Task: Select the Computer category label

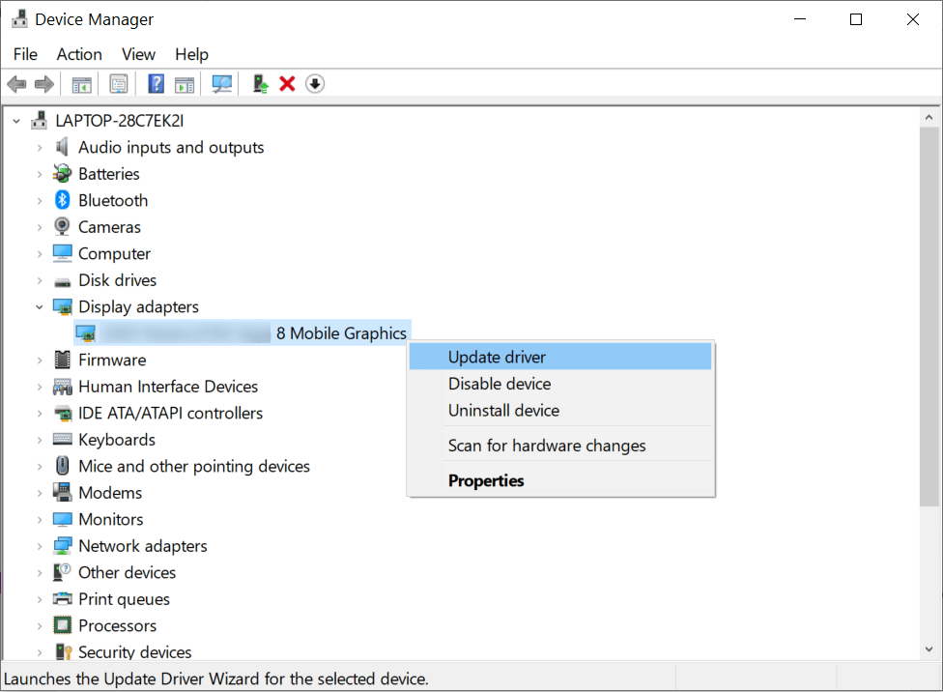Action: coord(115,253)
